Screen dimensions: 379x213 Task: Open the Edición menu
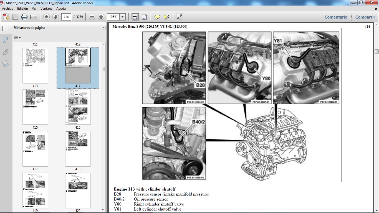(22, 9)
